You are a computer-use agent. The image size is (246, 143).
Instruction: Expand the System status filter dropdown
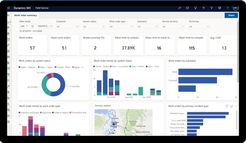point(94,26)
